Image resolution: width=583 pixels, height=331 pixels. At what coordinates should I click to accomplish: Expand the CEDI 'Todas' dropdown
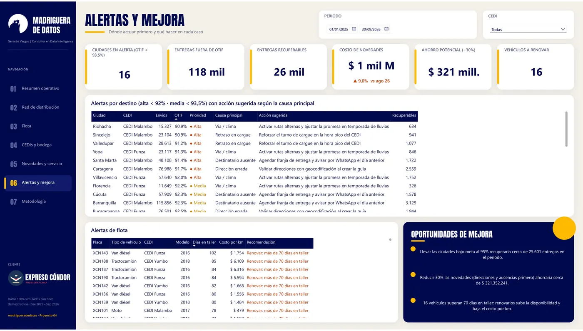coord(528,30)
